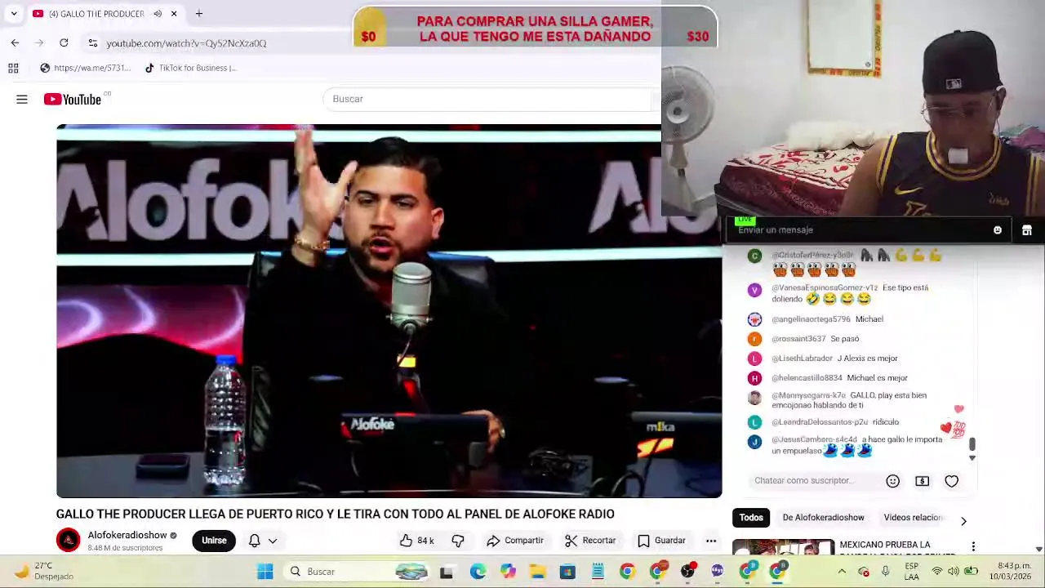The width and height of the screenshot is (1045, 588).
Task: Open more actions three-dot menu
Action: 711,541
